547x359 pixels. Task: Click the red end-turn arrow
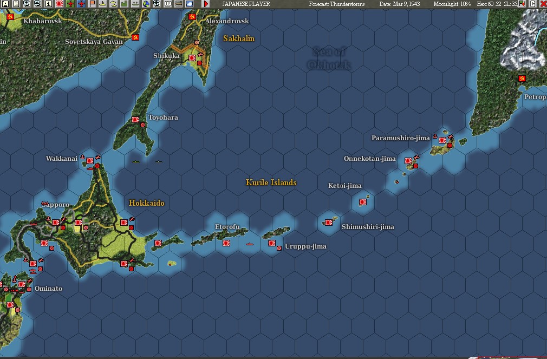pos(206,4)
